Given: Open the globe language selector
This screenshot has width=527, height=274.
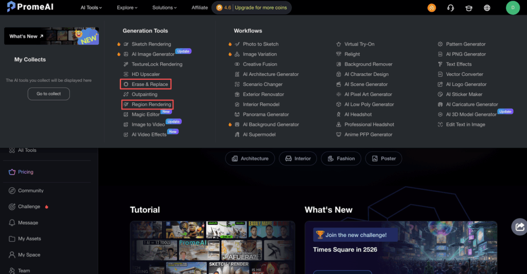Looking at the screenshot, I should (x=487, y=8).
